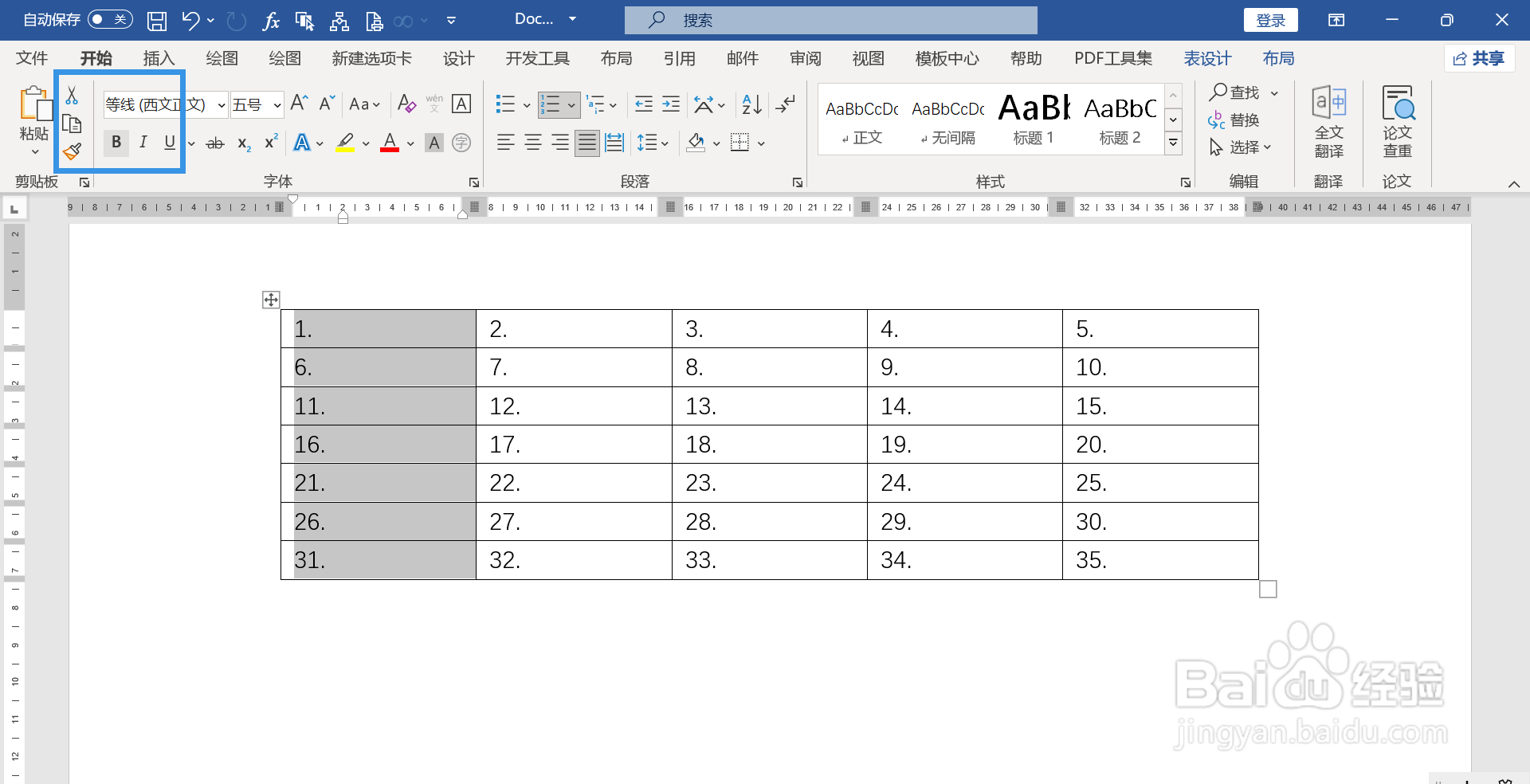Open multilevel list dropdown
The image size is (1530, 784).
pos(613,105)
